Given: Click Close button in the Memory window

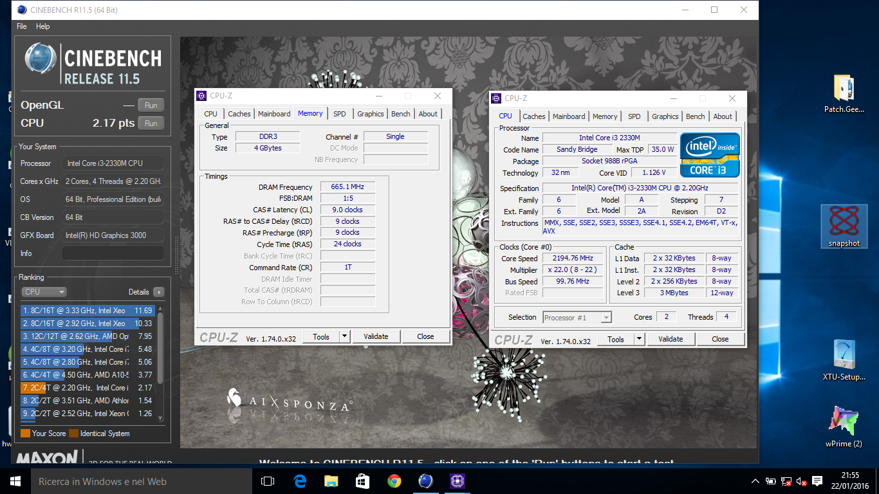Looking at the screenshot, I should pos(425,336).
